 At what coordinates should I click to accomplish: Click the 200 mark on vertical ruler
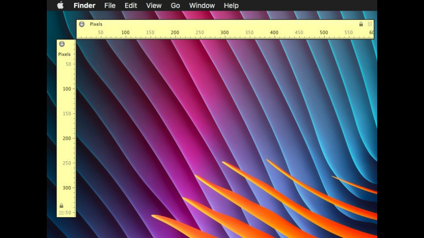[67, 138]
